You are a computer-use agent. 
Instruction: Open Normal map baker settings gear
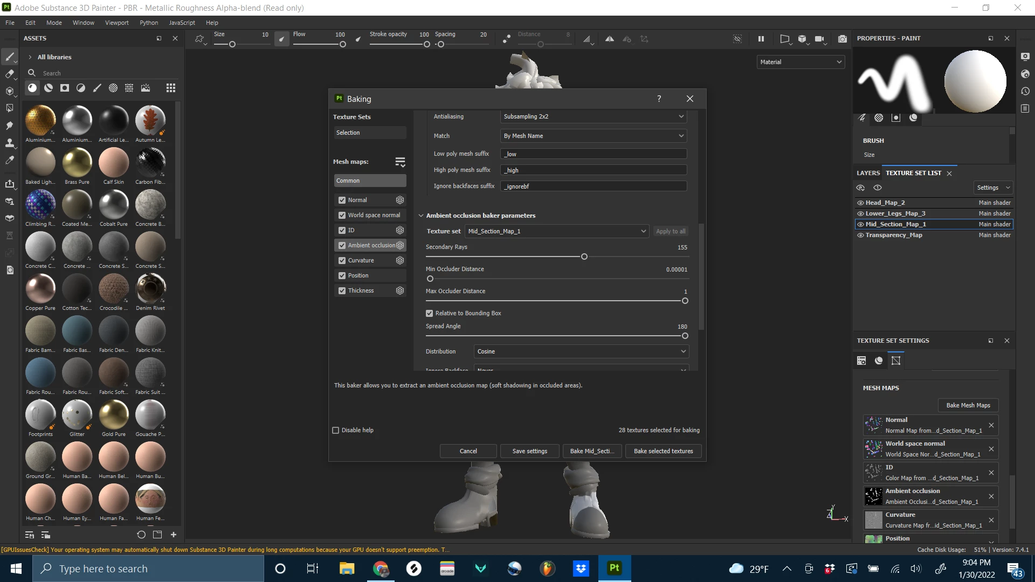tap(399, 200)
